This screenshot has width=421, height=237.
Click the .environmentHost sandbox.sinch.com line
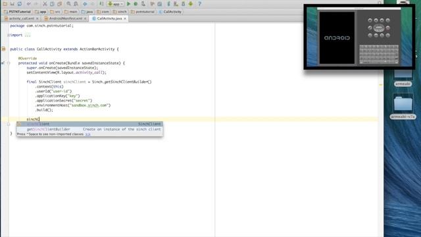73,105
